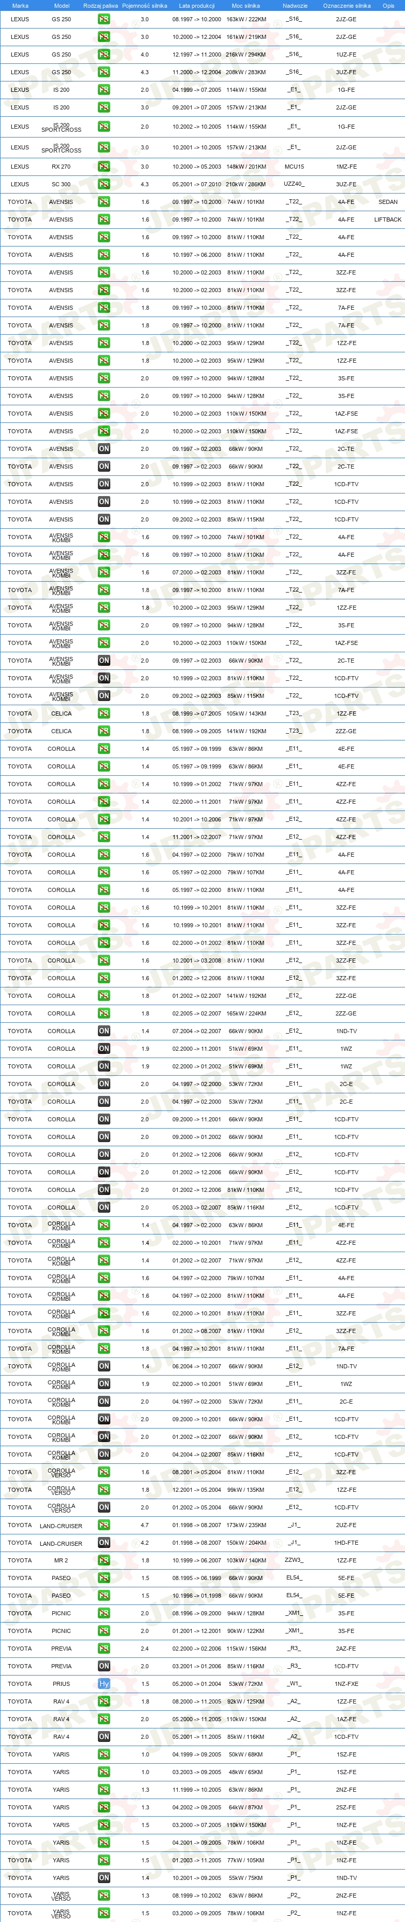Click diesel icon for Land-Cruiser 1HD-FTE
405x1922 pixels.
[104, 1543]
